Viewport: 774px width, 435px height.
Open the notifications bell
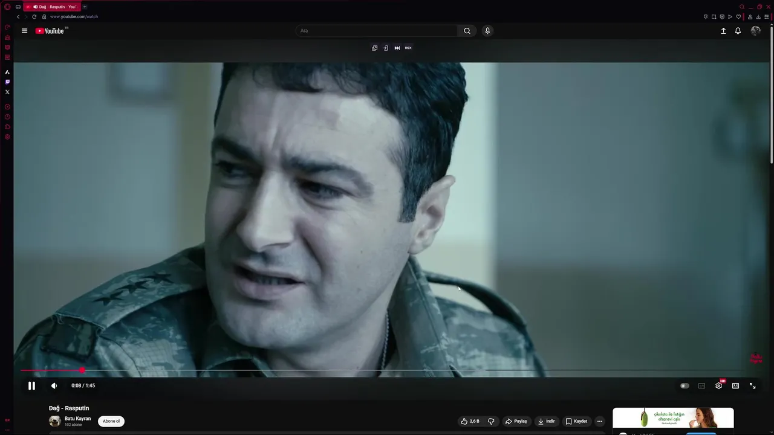[x=738, y=31]
